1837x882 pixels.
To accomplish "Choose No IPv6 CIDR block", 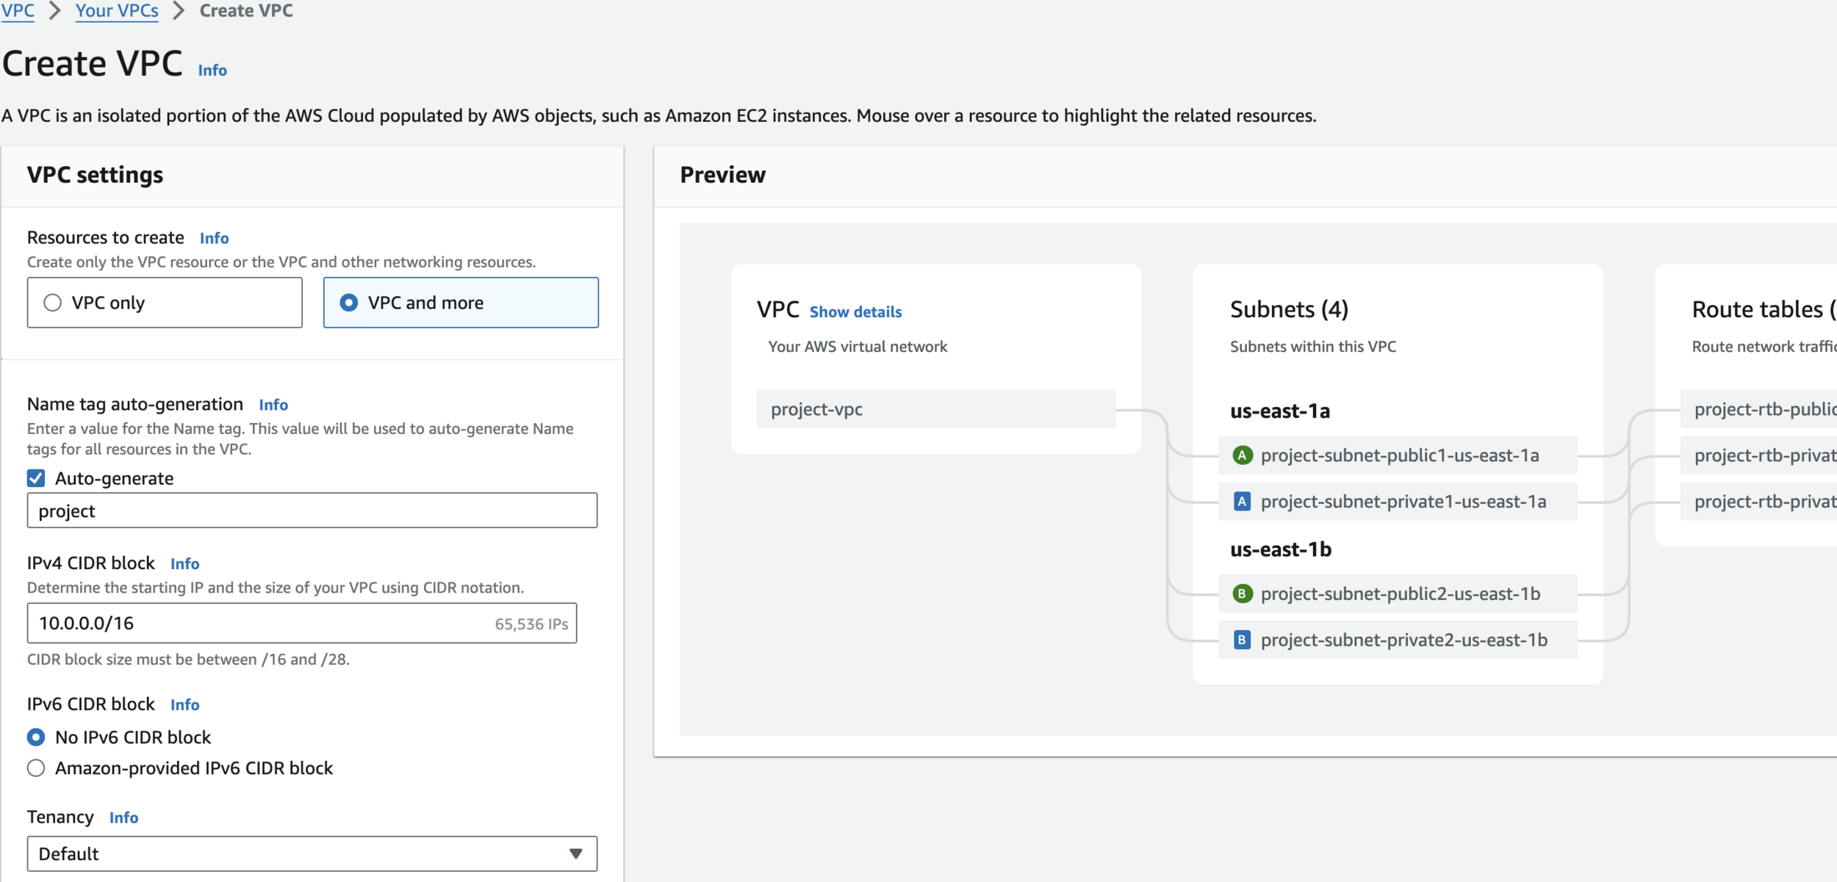I will point(36,737).
